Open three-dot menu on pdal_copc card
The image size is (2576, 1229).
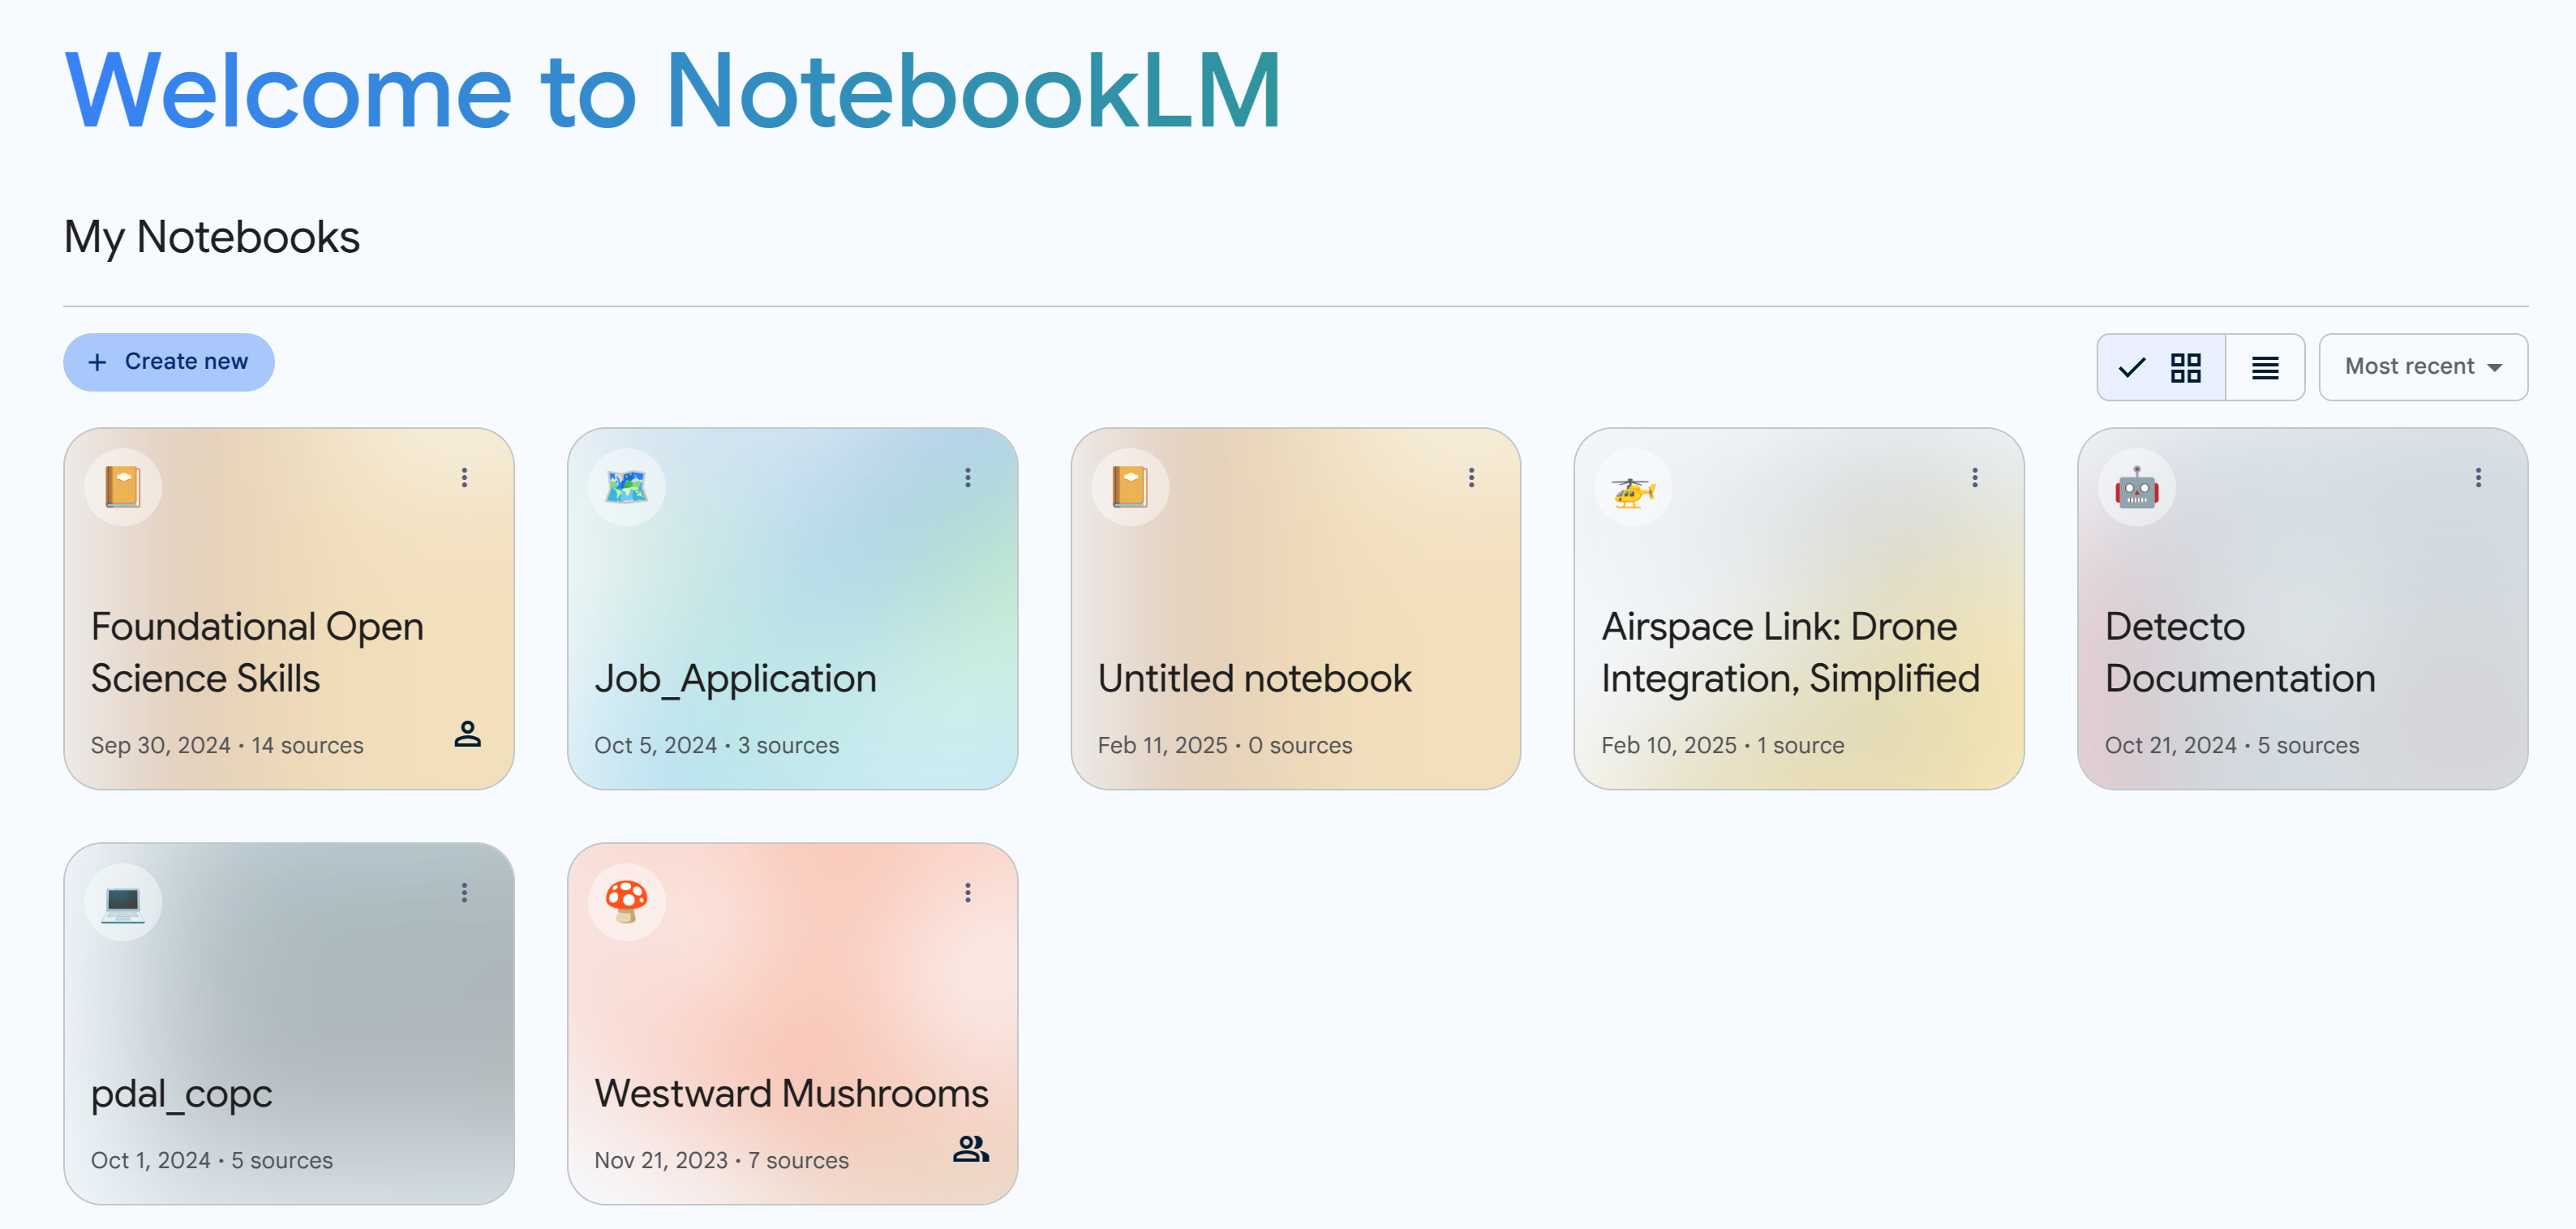coord(464,893)
